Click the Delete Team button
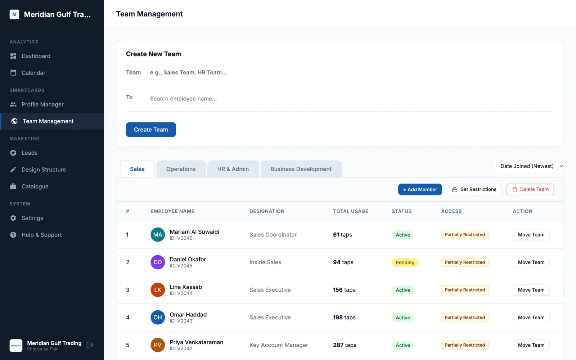576x360 pixels. 530,189
